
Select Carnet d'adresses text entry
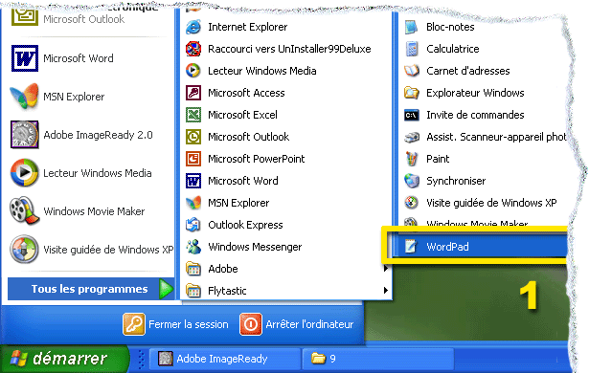tap(468, 71)
